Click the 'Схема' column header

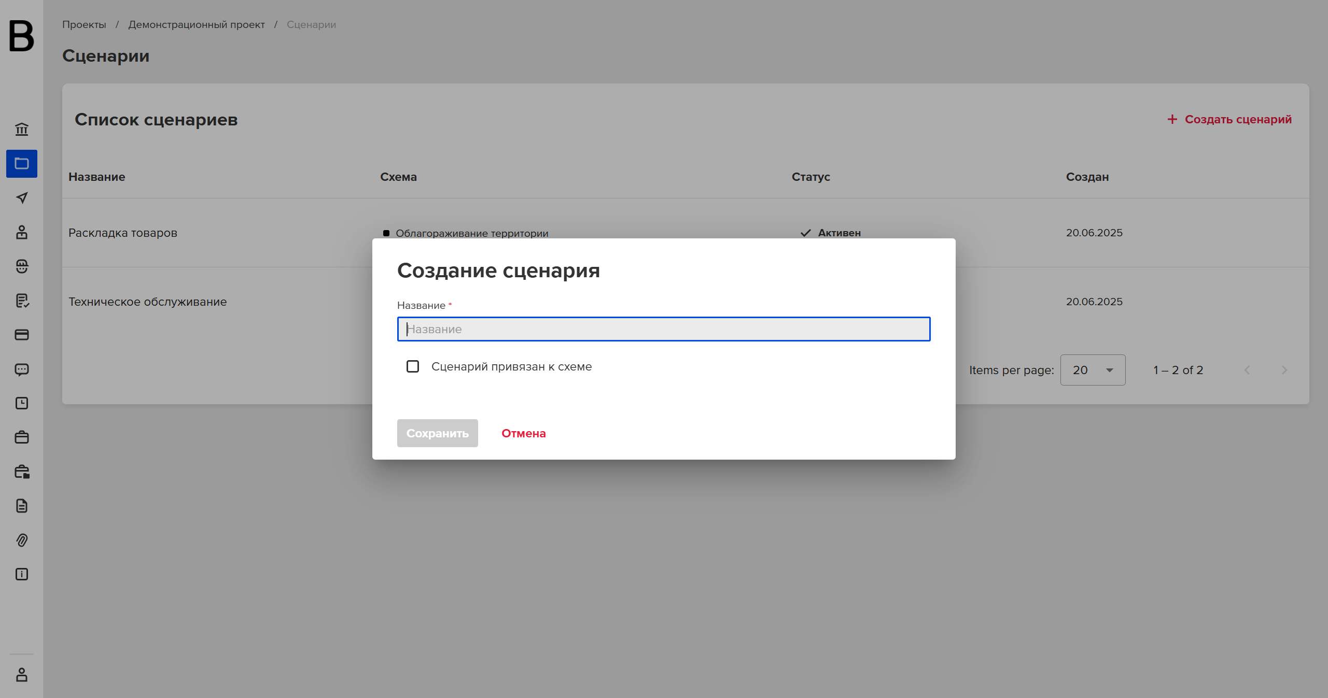(398, 177)
